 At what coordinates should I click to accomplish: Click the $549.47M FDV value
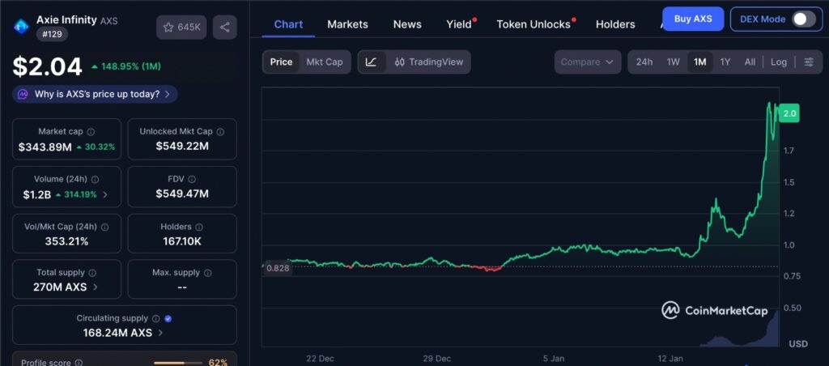182,194
